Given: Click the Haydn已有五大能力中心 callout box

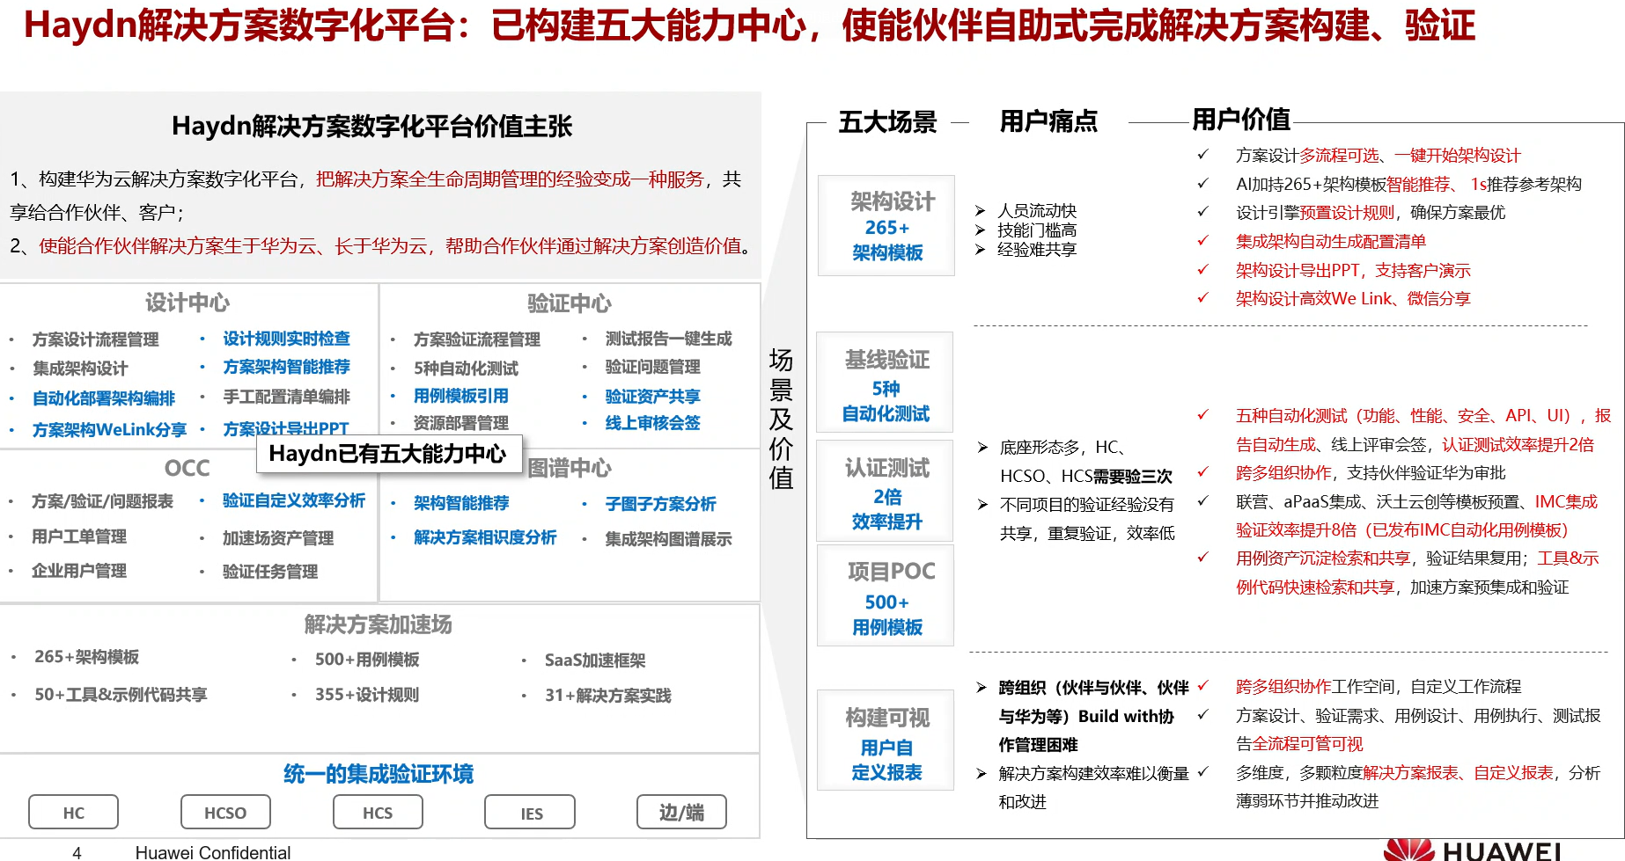Looking at the screenshot, I should [389, 454].
